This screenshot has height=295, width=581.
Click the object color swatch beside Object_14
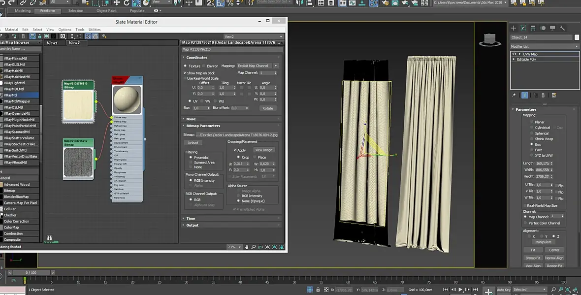coord(577,37)
